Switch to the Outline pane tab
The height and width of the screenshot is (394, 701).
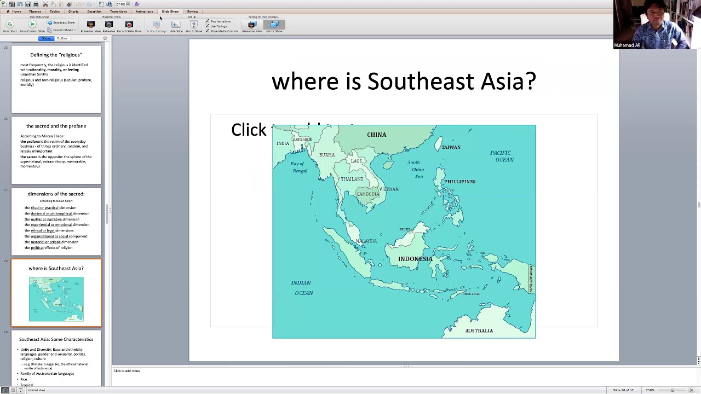pos(62,38)
